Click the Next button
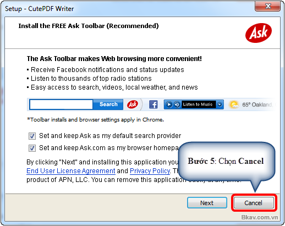The height and width of the screenshot is (226, 285). pos(207,203)
